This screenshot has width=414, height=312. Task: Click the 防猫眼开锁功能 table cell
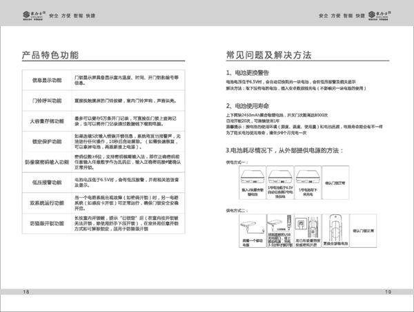47,223
